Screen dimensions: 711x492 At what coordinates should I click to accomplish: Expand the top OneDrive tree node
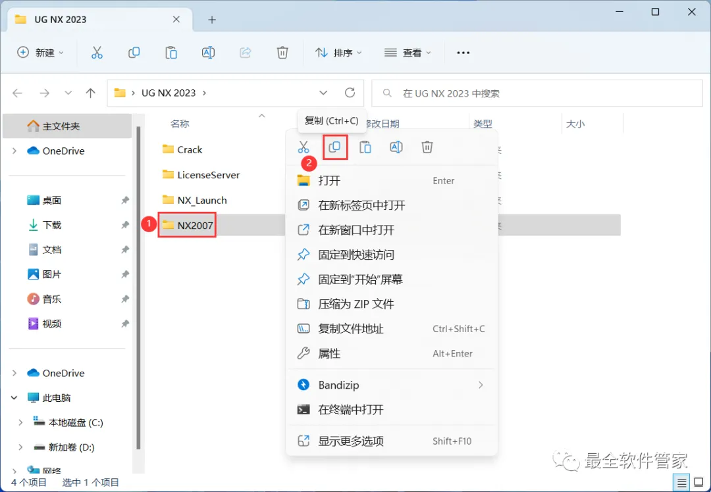pyautogui.click(x=14, y=151)
